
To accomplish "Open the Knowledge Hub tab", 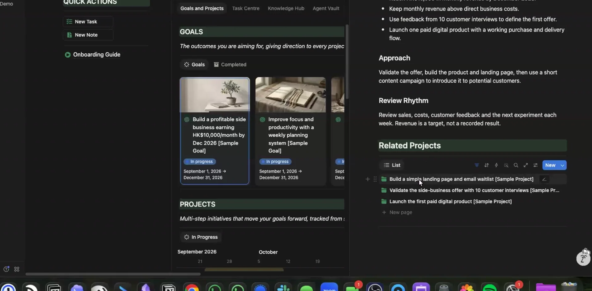I will pos(286,8).
